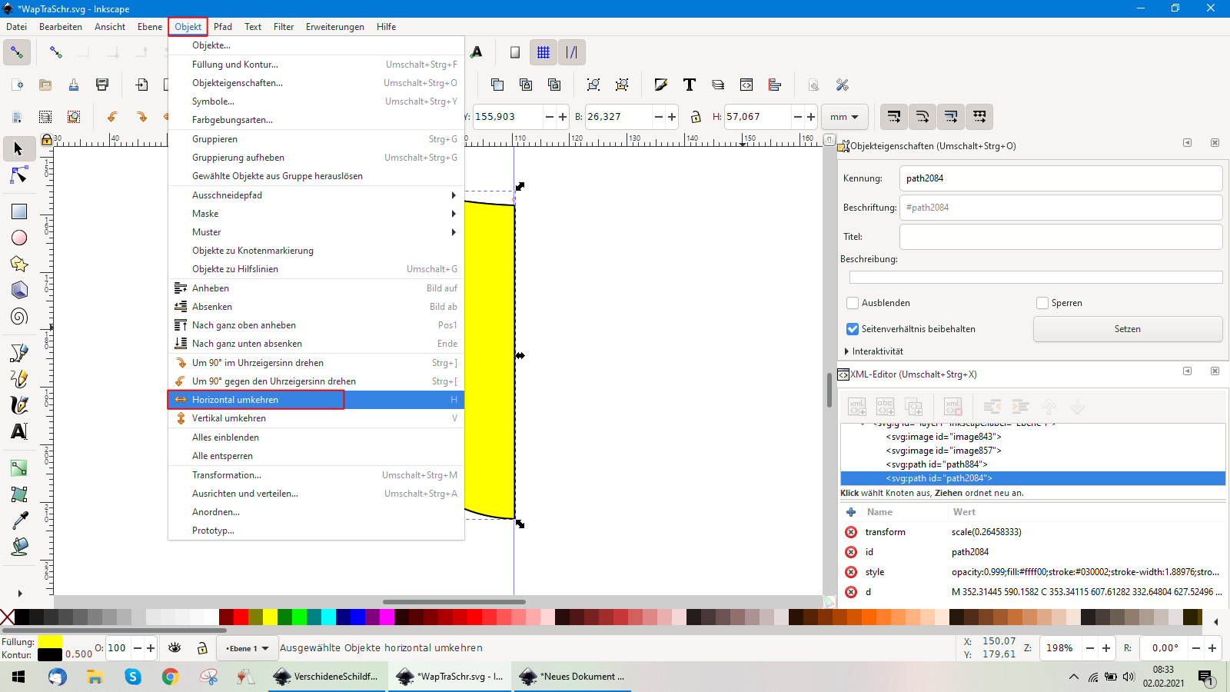Click the lock width-height ratio icon
Screen dimensions: 1230x692
tap(696, 117)
